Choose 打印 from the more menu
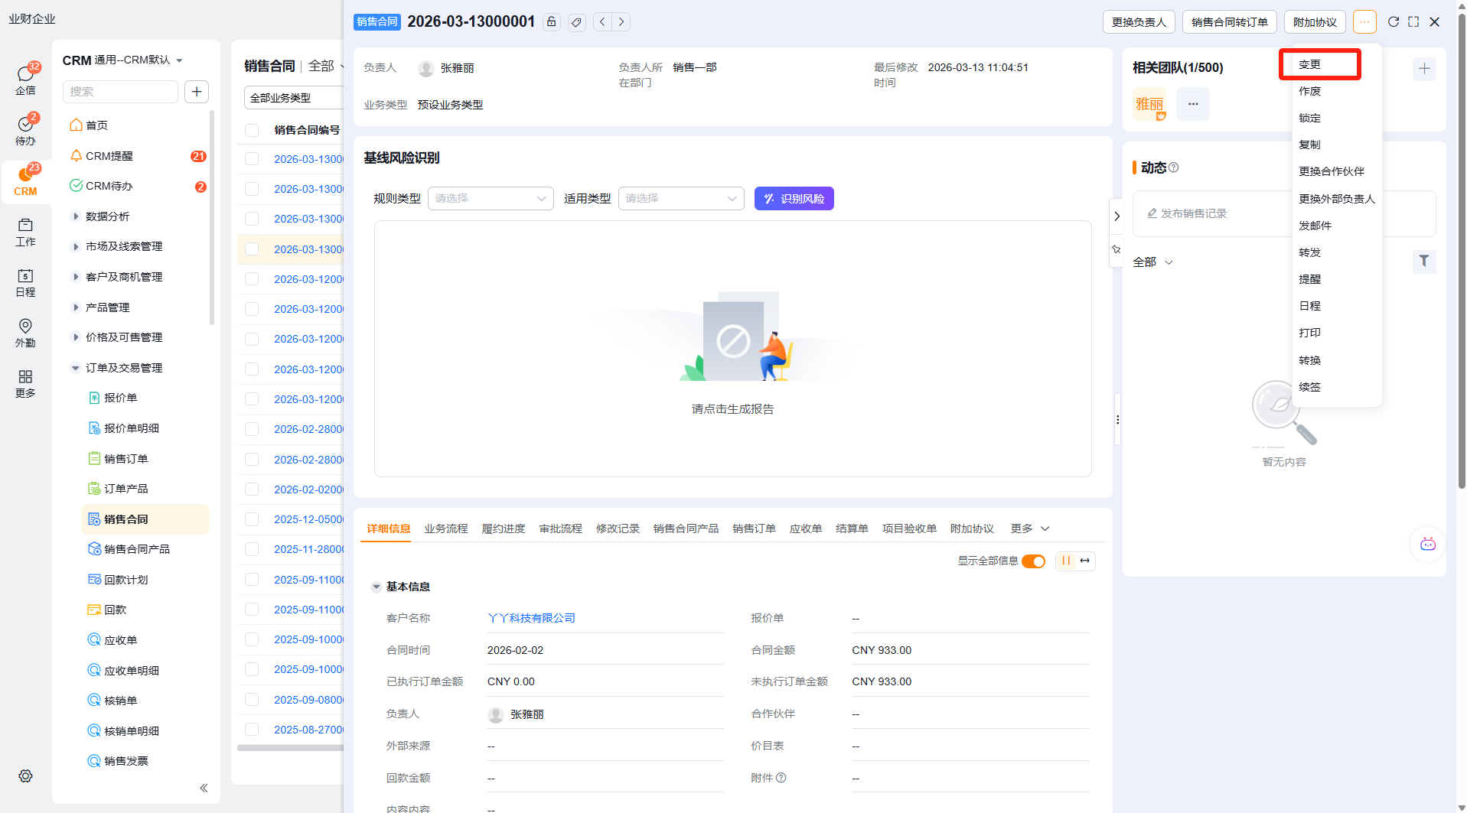 [1310, 333]
